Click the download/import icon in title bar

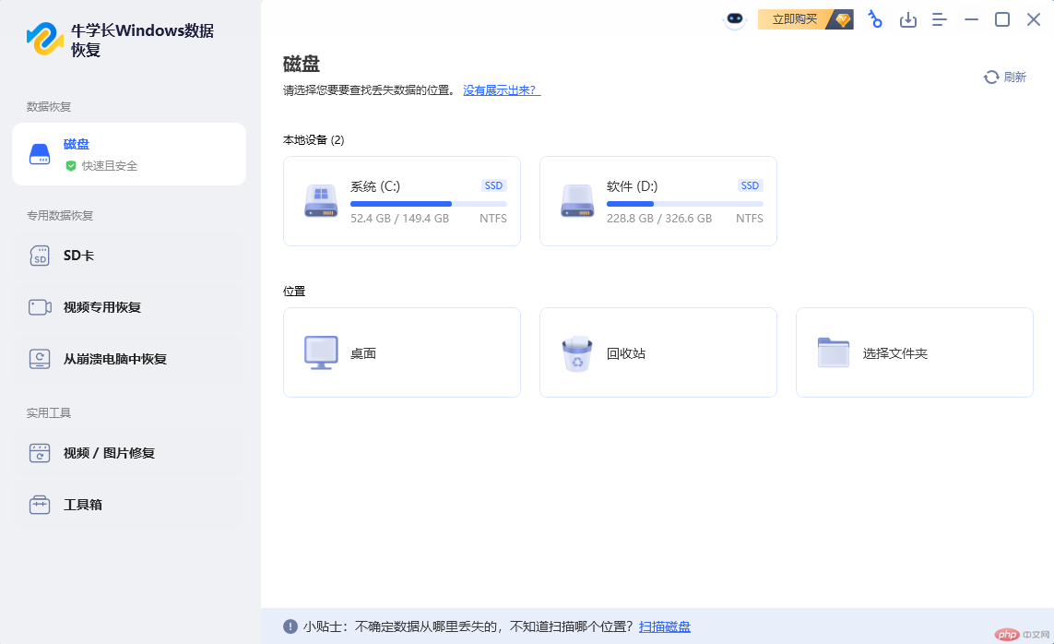908,19
